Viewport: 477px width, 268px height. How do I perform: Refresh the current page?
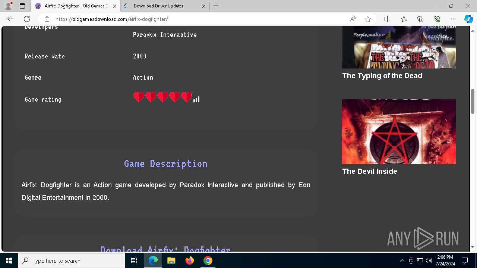pos(27,19)
